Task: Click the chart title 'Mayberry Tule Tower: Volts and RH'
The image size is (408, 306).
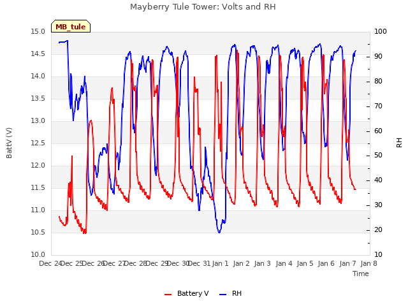Action: pos(203,7)
